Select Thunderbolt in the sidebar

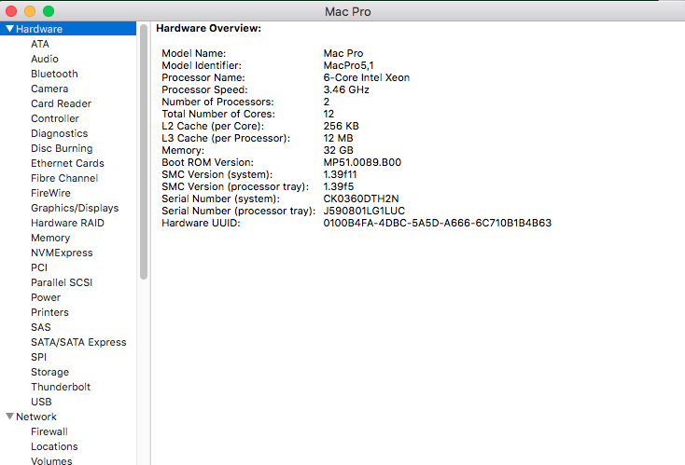(61, 387)
